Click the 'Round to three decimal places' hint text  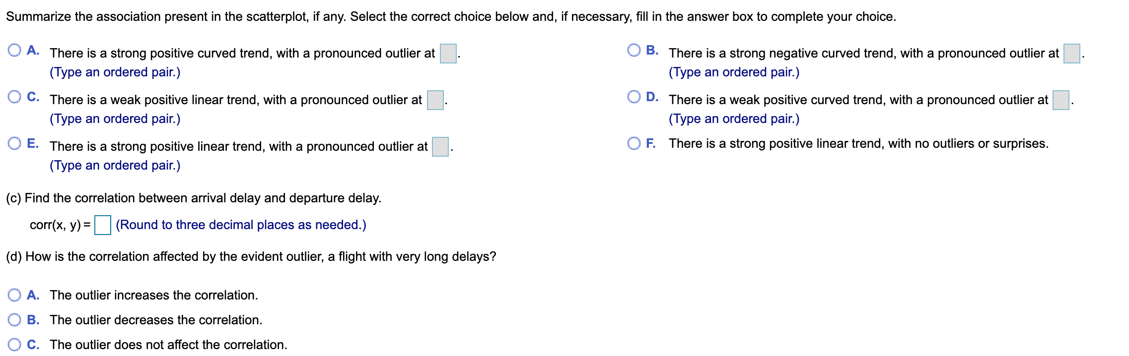coord(240,225)
